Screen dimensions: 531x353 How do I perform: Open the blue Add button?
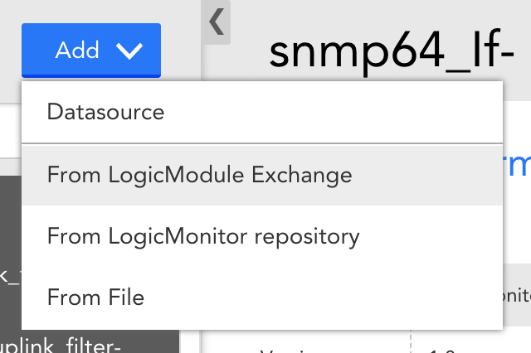point(91,51)
